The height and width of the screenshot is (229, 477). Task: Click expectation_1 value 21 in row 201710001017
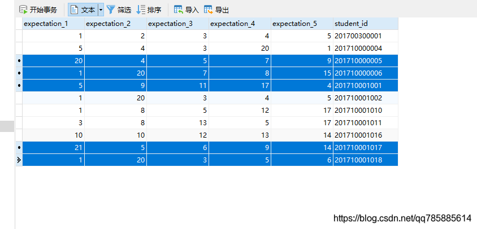point(54,148)
